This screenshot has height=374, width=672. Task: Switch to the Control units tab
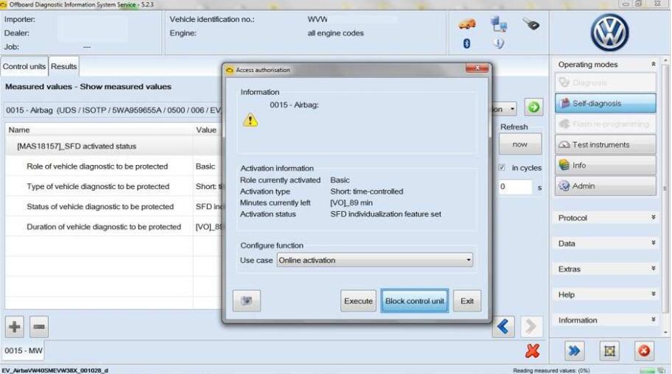[x=25, y=66]
